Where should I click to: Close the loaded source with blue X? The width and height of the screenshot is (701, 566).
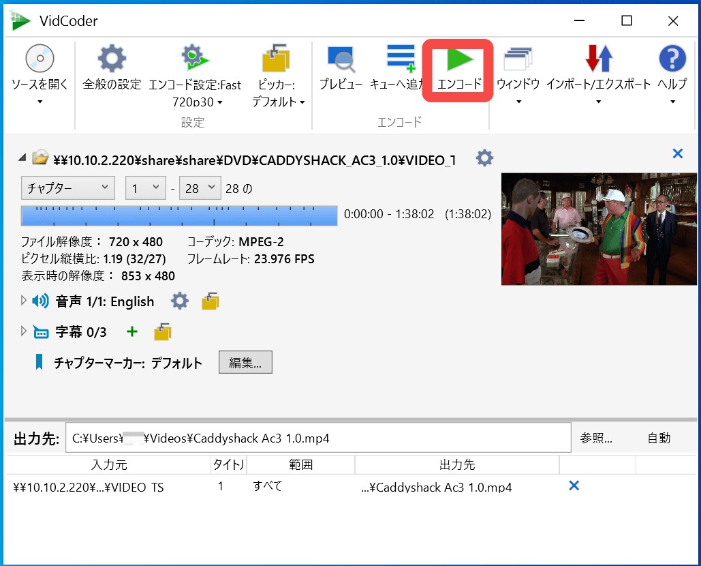click(678, 153)
